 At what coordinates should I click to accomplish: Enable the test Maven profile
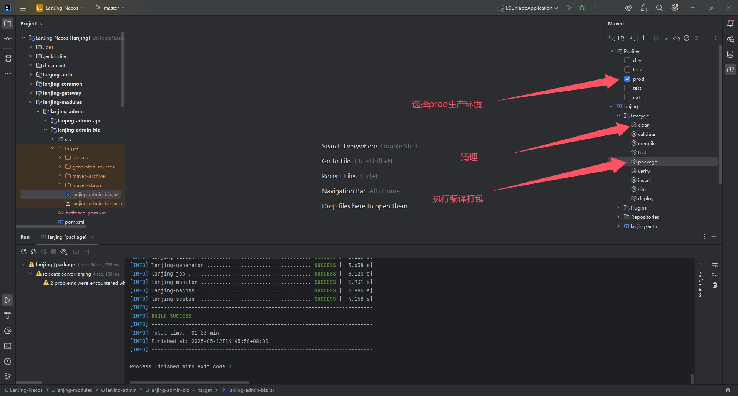point(627,88)
